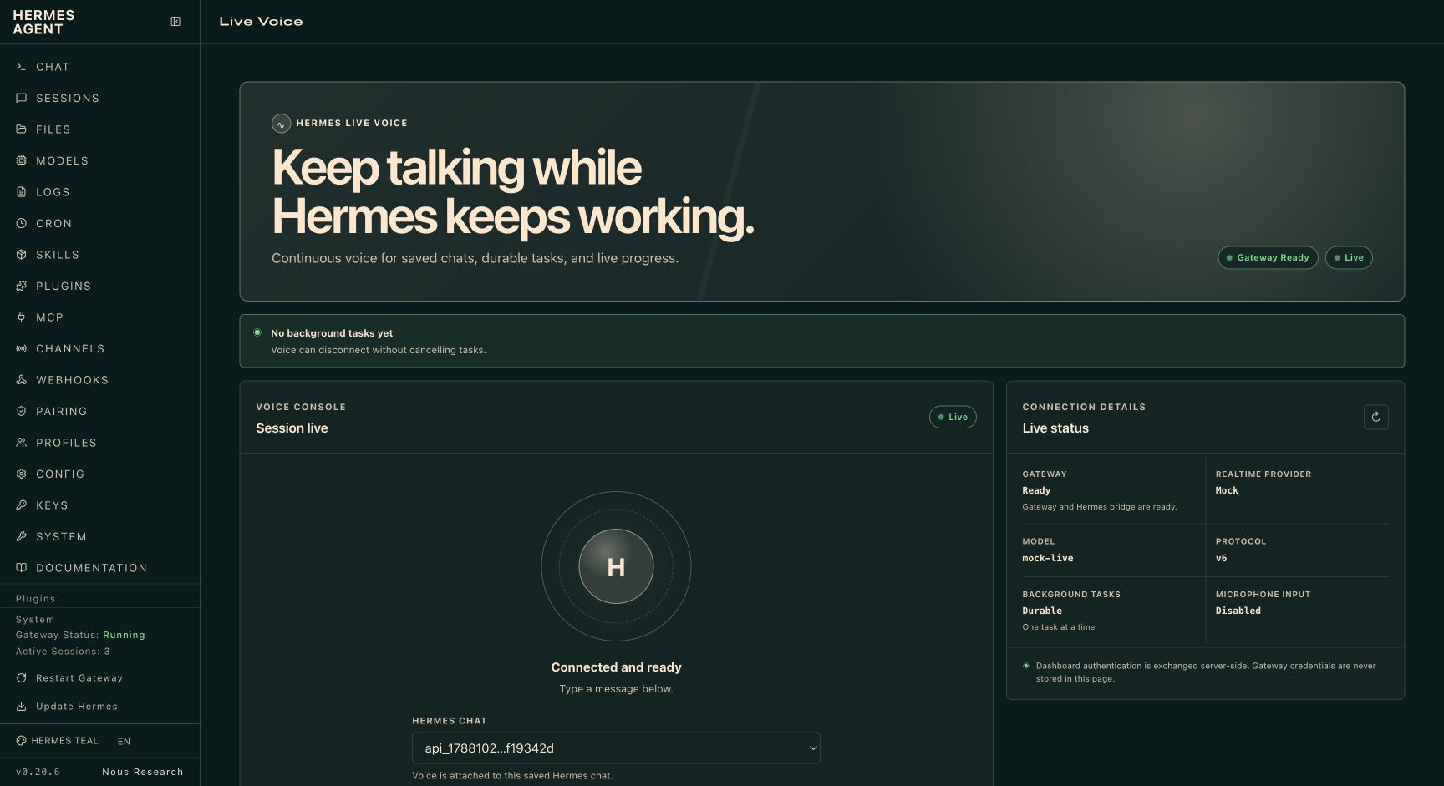Click the Active Sessions: 3 entry
The width and height of the screenshot is (1444, 786).
tap(63, 652)
